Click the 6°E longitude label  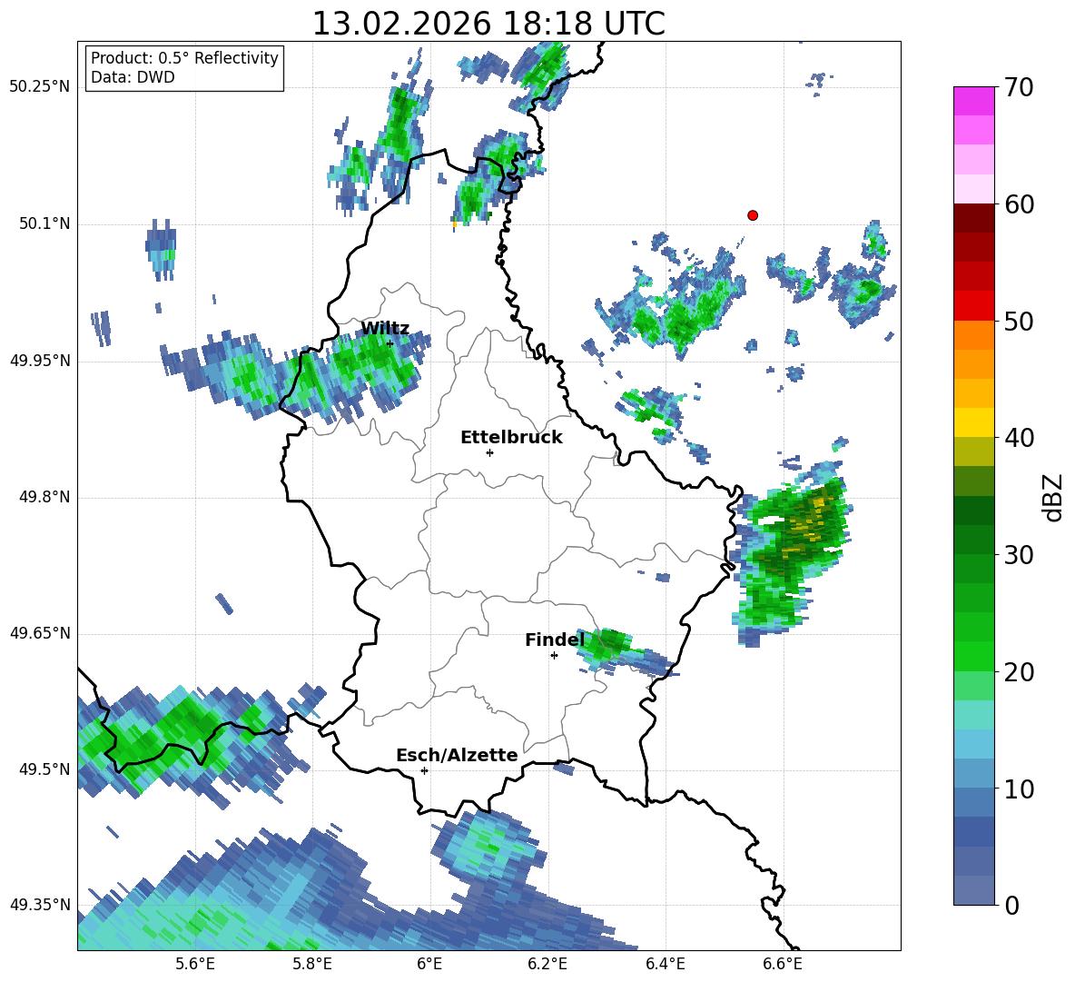pos(429,964)
